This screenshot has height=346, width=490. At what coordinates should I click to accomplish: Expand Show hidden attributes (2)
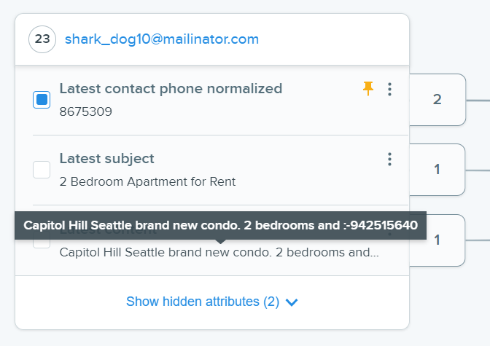point(212,302)
